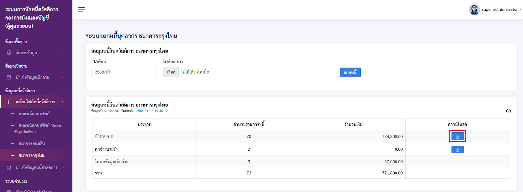Open the help question mark icon
Screen dimensions: 523x192
[x=508, y=111]
